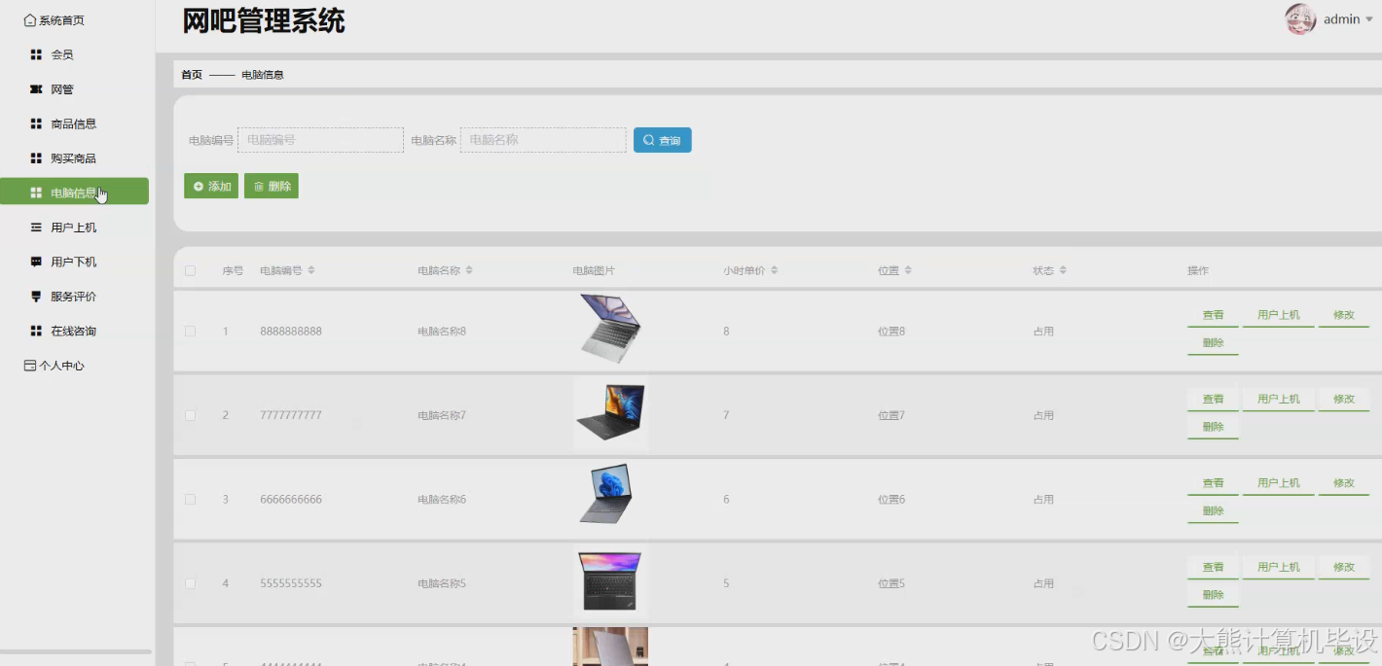Open 用户下机 sidebar item
1382x666 pixels.
(x=74, y=262)
